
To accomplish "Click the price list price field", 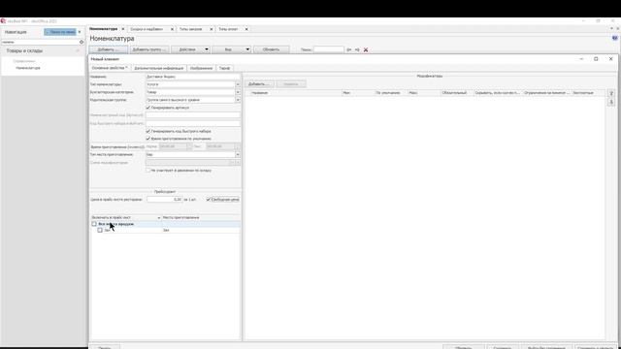I will click(x=165, y=200).
